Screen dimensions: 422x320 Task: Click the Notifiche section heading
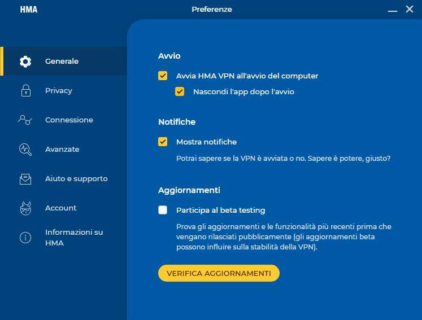coord(177,122)
